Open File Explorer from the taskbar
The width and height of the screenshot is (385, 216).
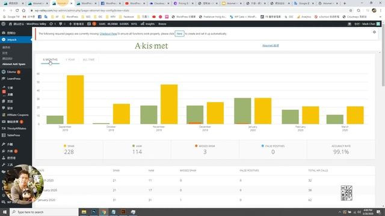tap(84, 212)
